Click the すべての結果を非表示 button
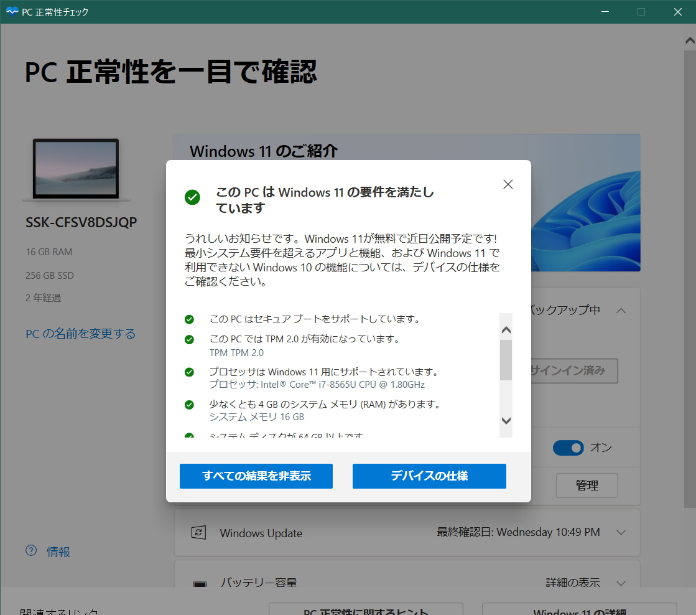This screenshot has width=696, height=615. point(256,476)
